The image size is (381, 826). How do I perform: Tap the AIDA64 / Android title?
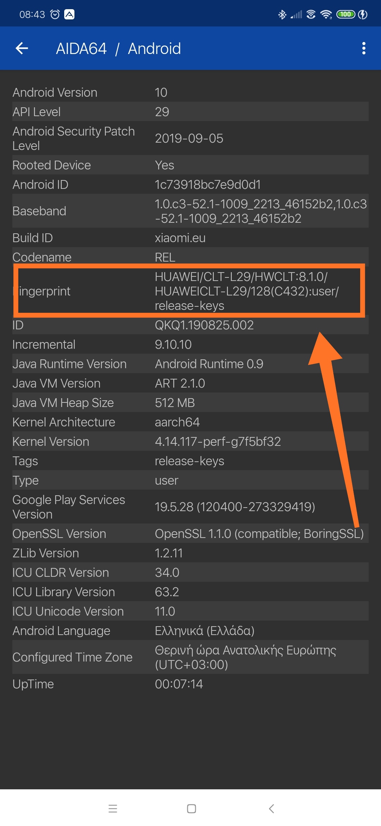point(118,48)
